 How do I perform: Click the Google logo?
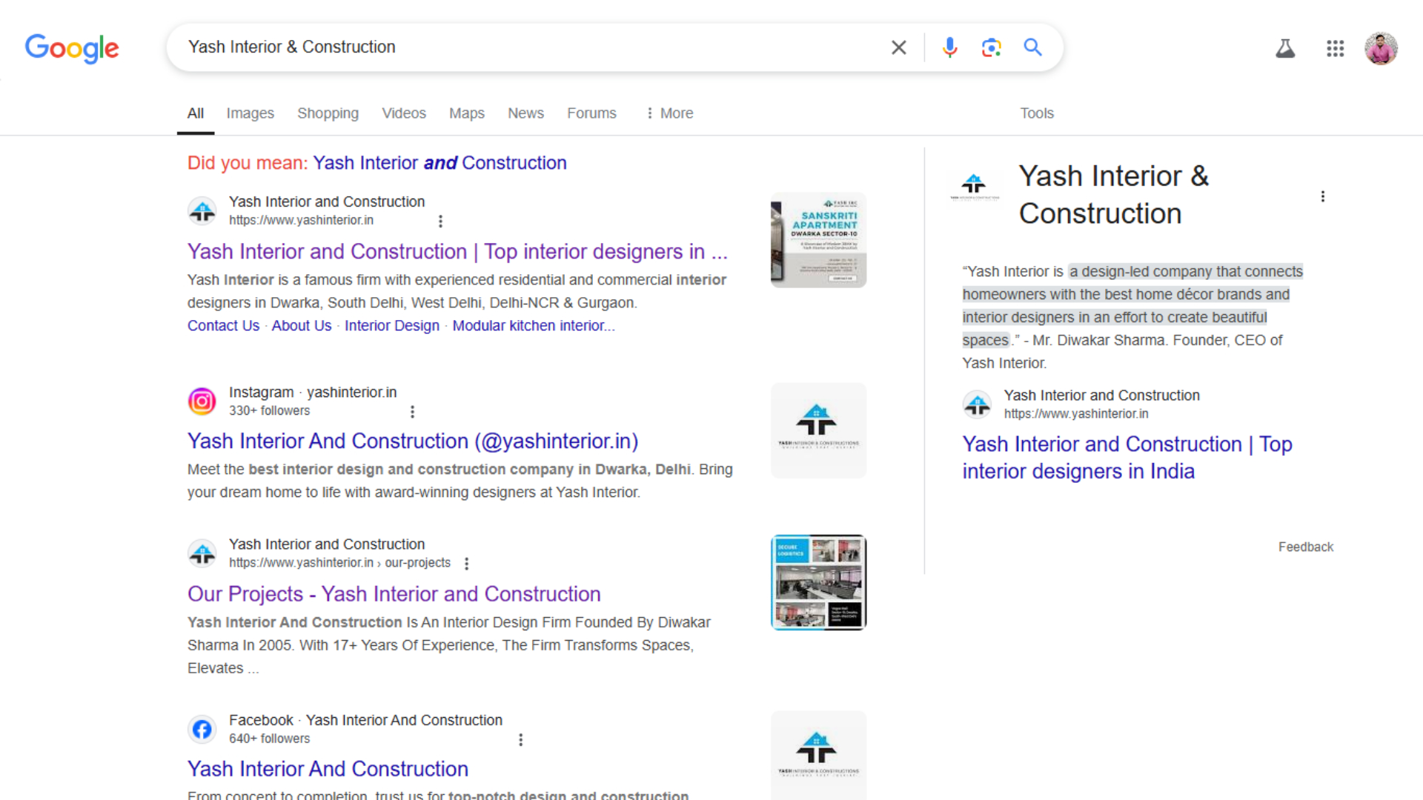coord(72,48)
